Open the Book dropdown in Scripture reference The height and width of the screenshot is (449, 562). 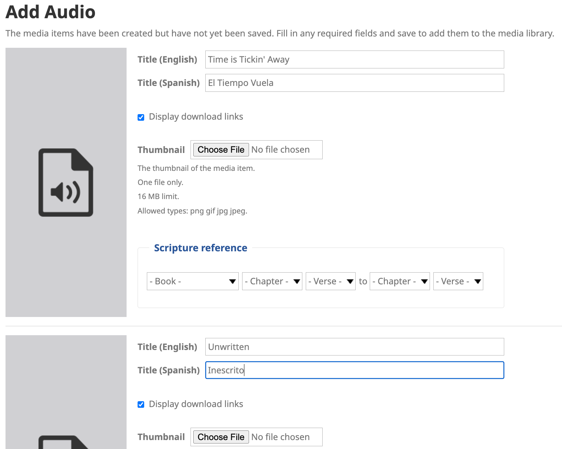(192, 281)
